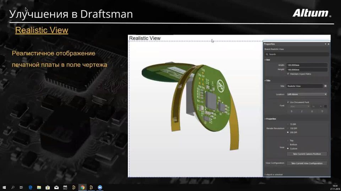Toggle Italic font style button

point(302,111)
